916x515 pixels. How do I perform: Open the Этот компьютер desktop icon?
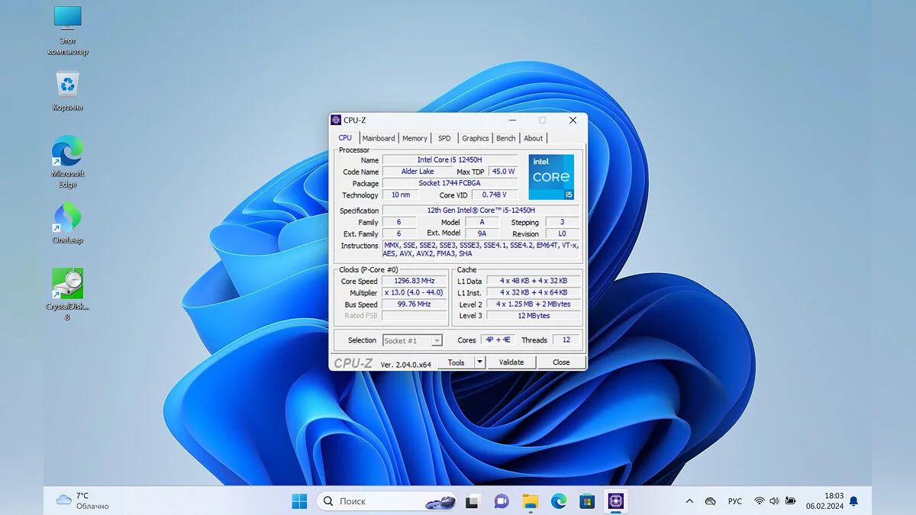67,19
